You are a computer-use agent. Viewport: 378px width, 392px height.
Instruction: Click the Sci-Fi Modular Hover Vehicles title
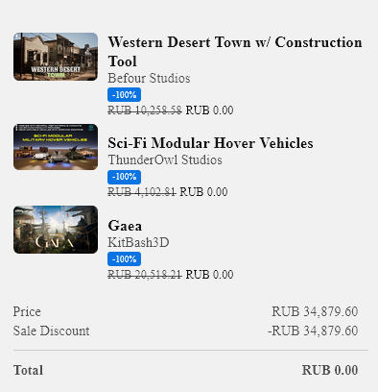tap(210, 143)
